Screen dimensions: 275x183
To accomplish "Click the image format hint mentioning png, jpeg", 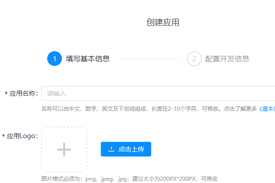I will 129,178.
